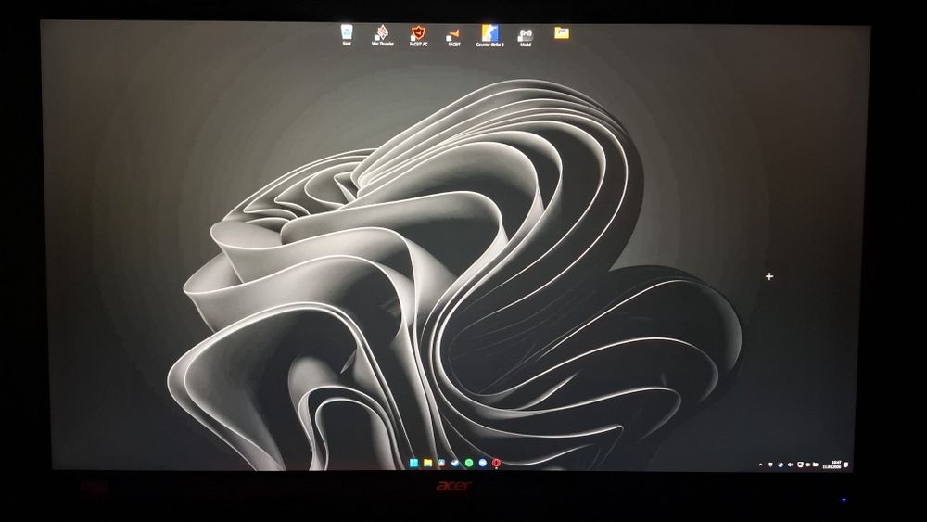
Task: Open the shield tray icon
Action: (770, 465)
